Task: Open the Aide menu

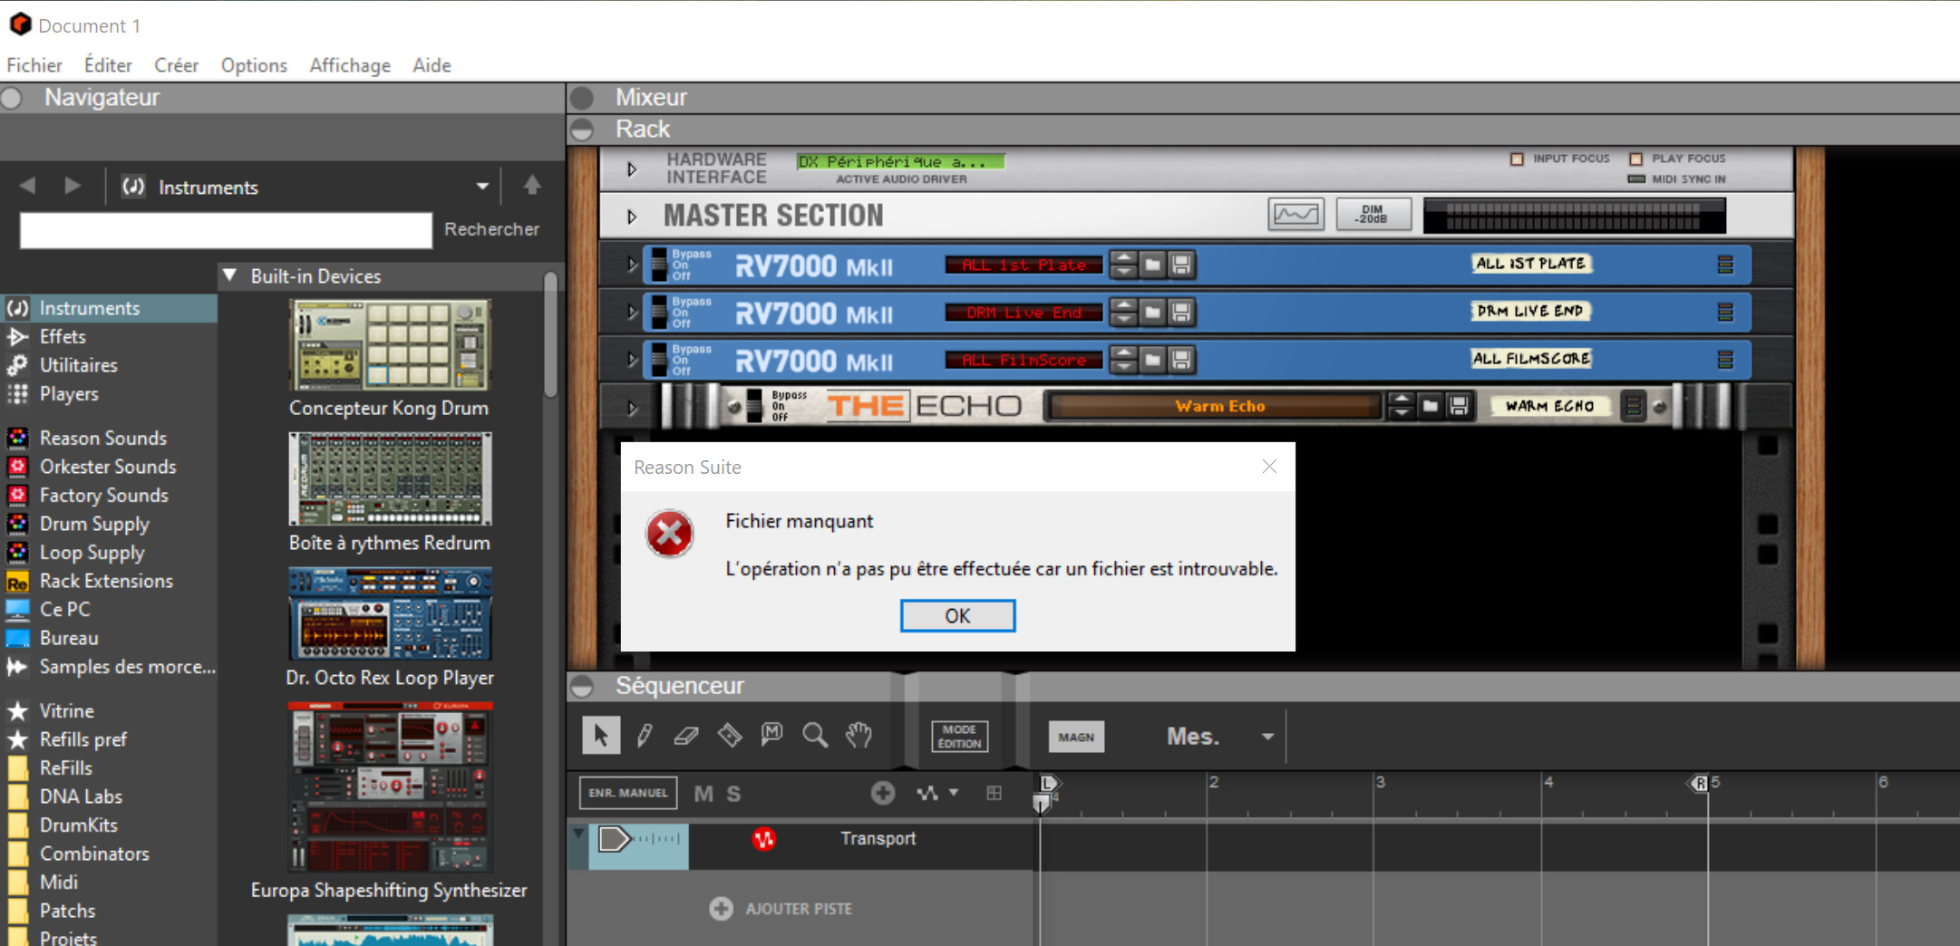Action: click(x=432, y=65)
